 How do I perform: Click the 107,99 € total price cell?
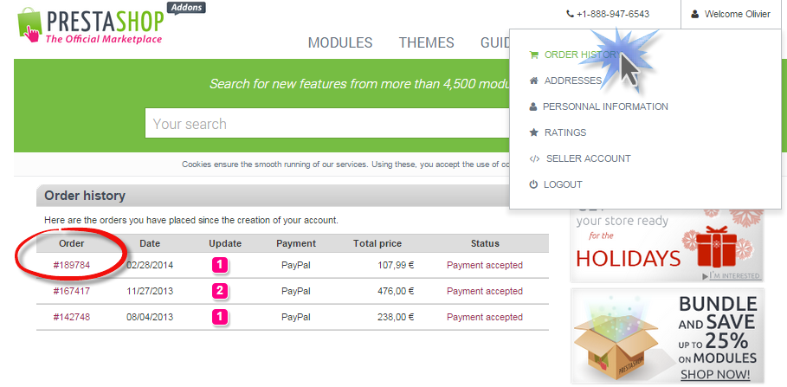point(396,265)
